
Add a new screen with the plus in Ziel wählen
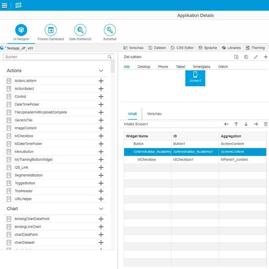[266, 57]
